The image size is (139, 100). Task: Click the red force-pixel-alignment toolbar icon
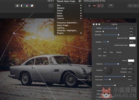94,6
